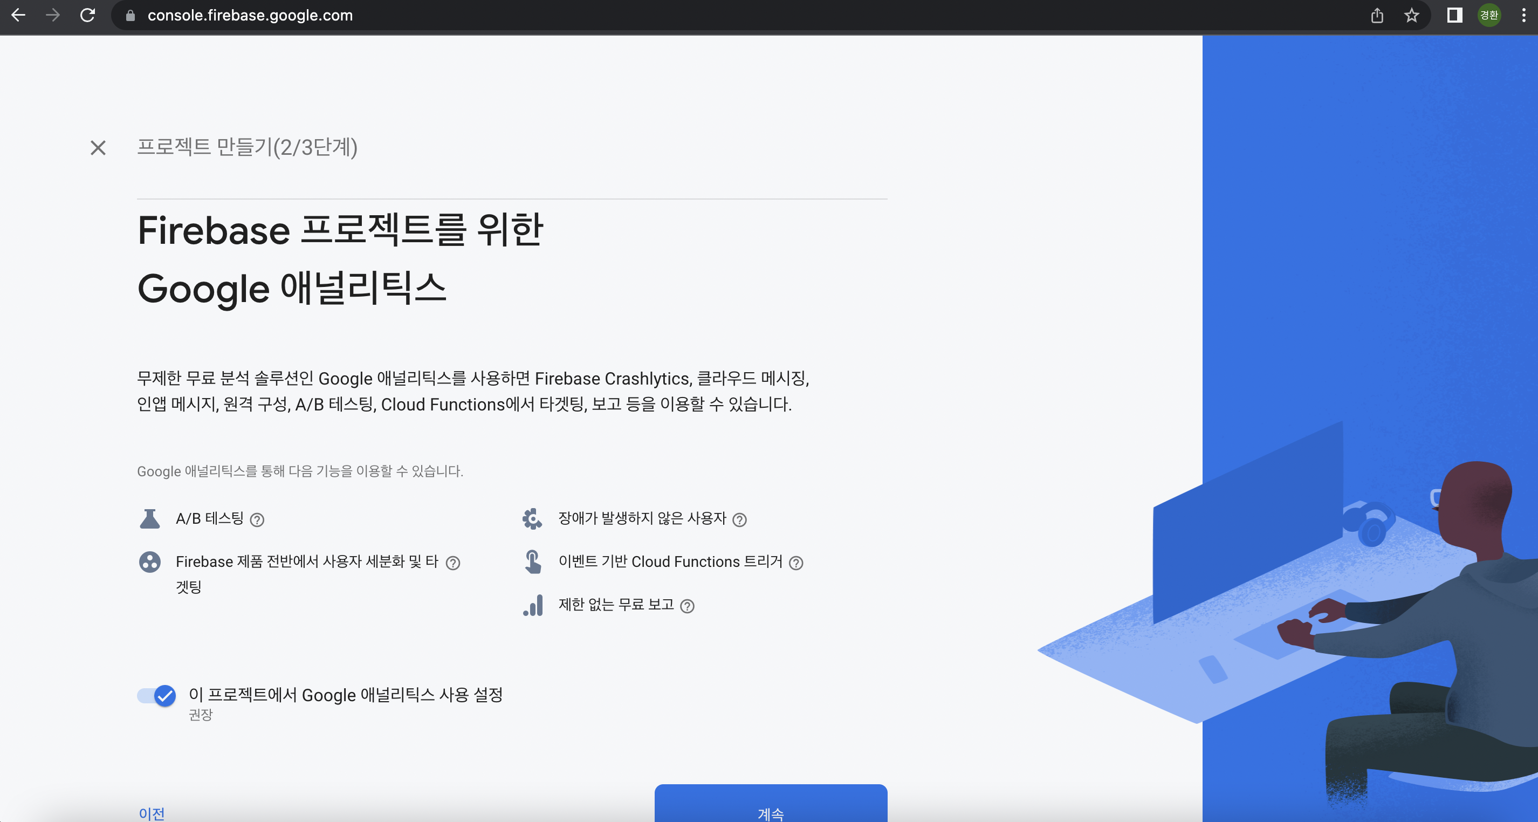Toggle Google 애널리틱스 사용 설정 switch

click(157, 695)
